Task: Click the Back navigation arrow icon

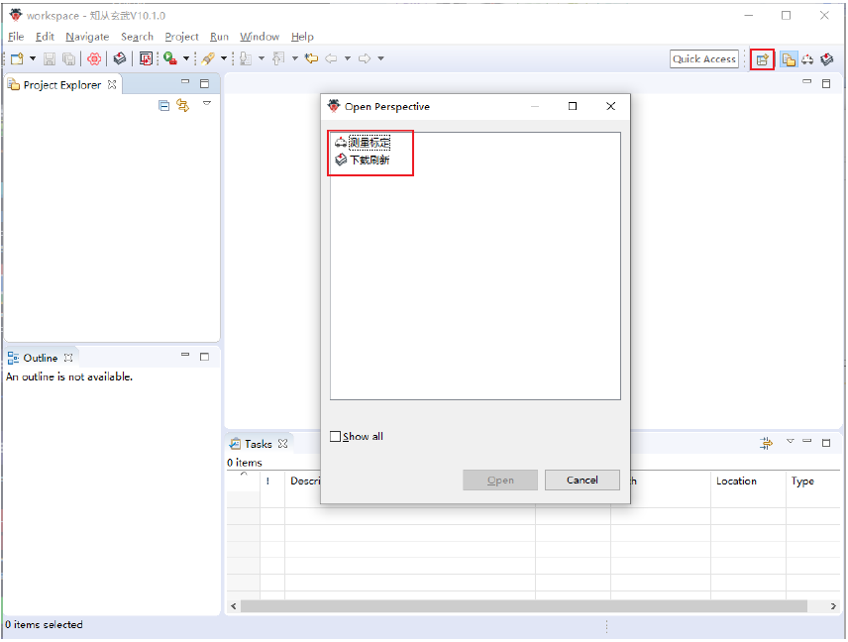Action: [331, 58]
